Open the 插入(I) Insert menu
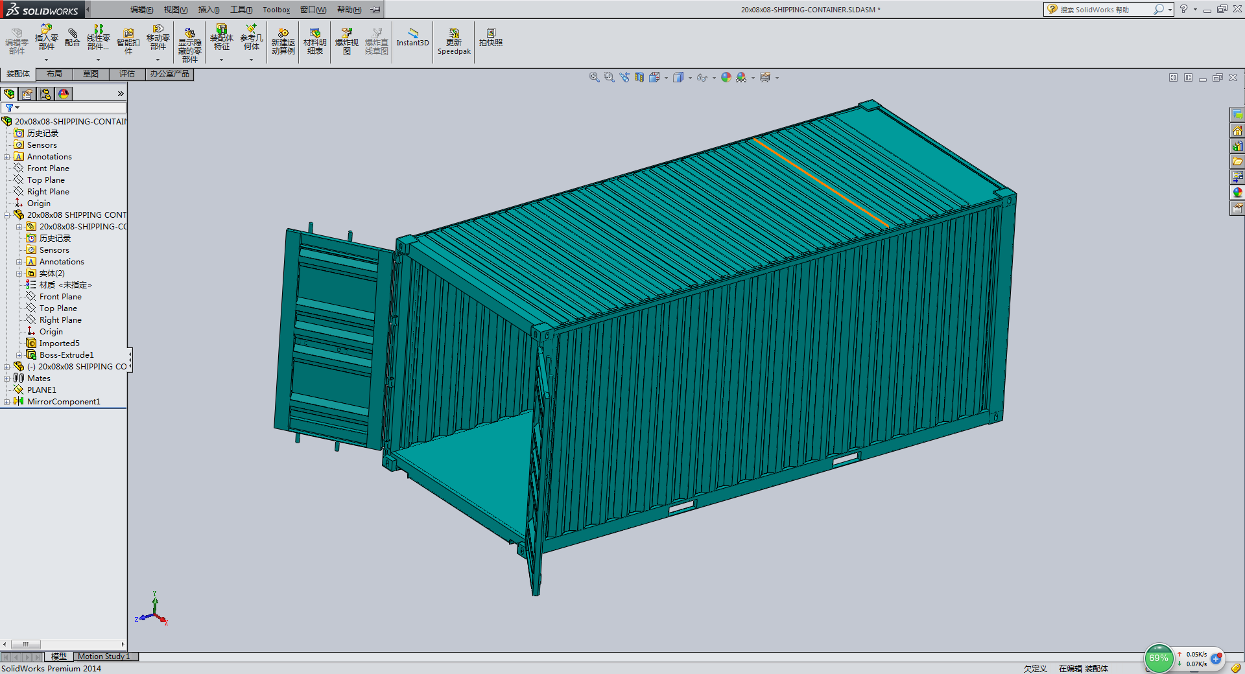Screen dimensions: 1245x674 209,10
